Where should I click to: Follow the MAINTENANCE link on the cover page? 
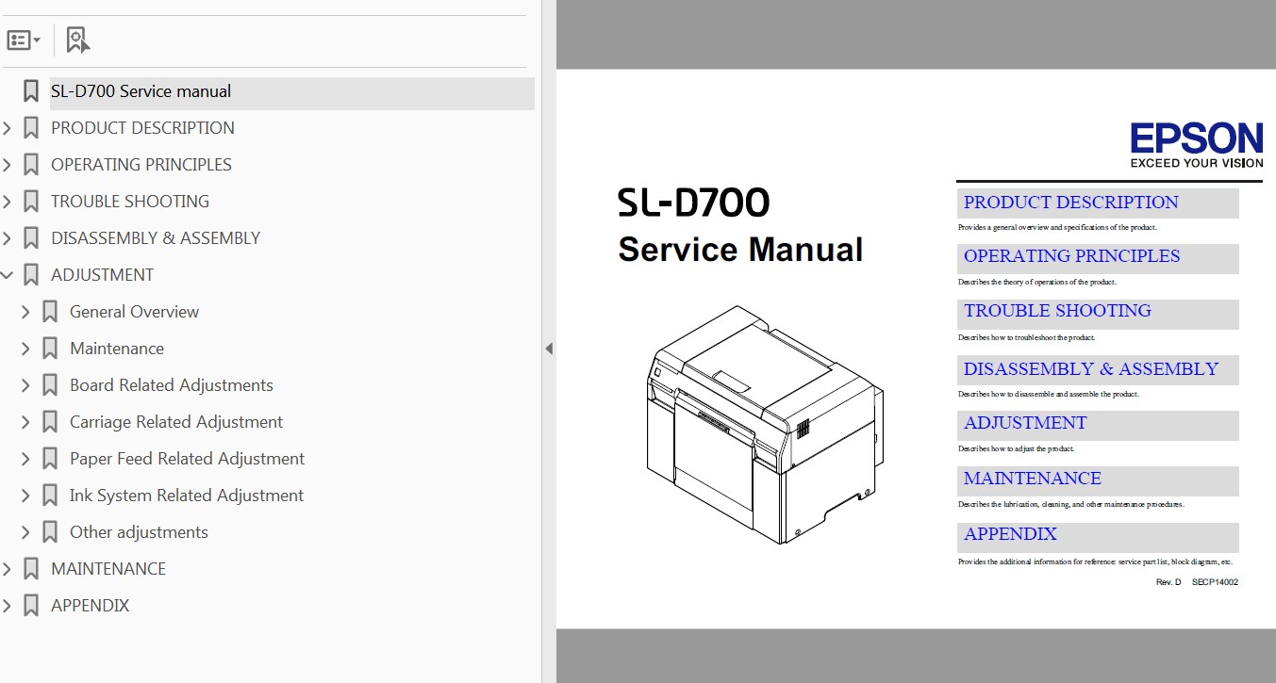tap(1032, 479)
